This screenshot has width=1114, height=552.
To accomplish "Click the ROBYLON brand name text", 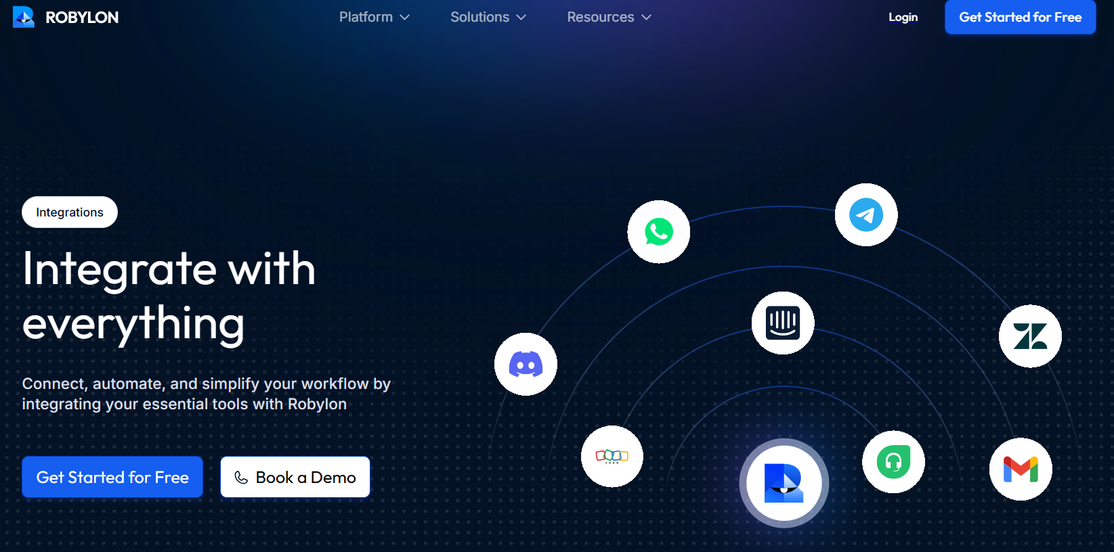I will coord(82,18).
